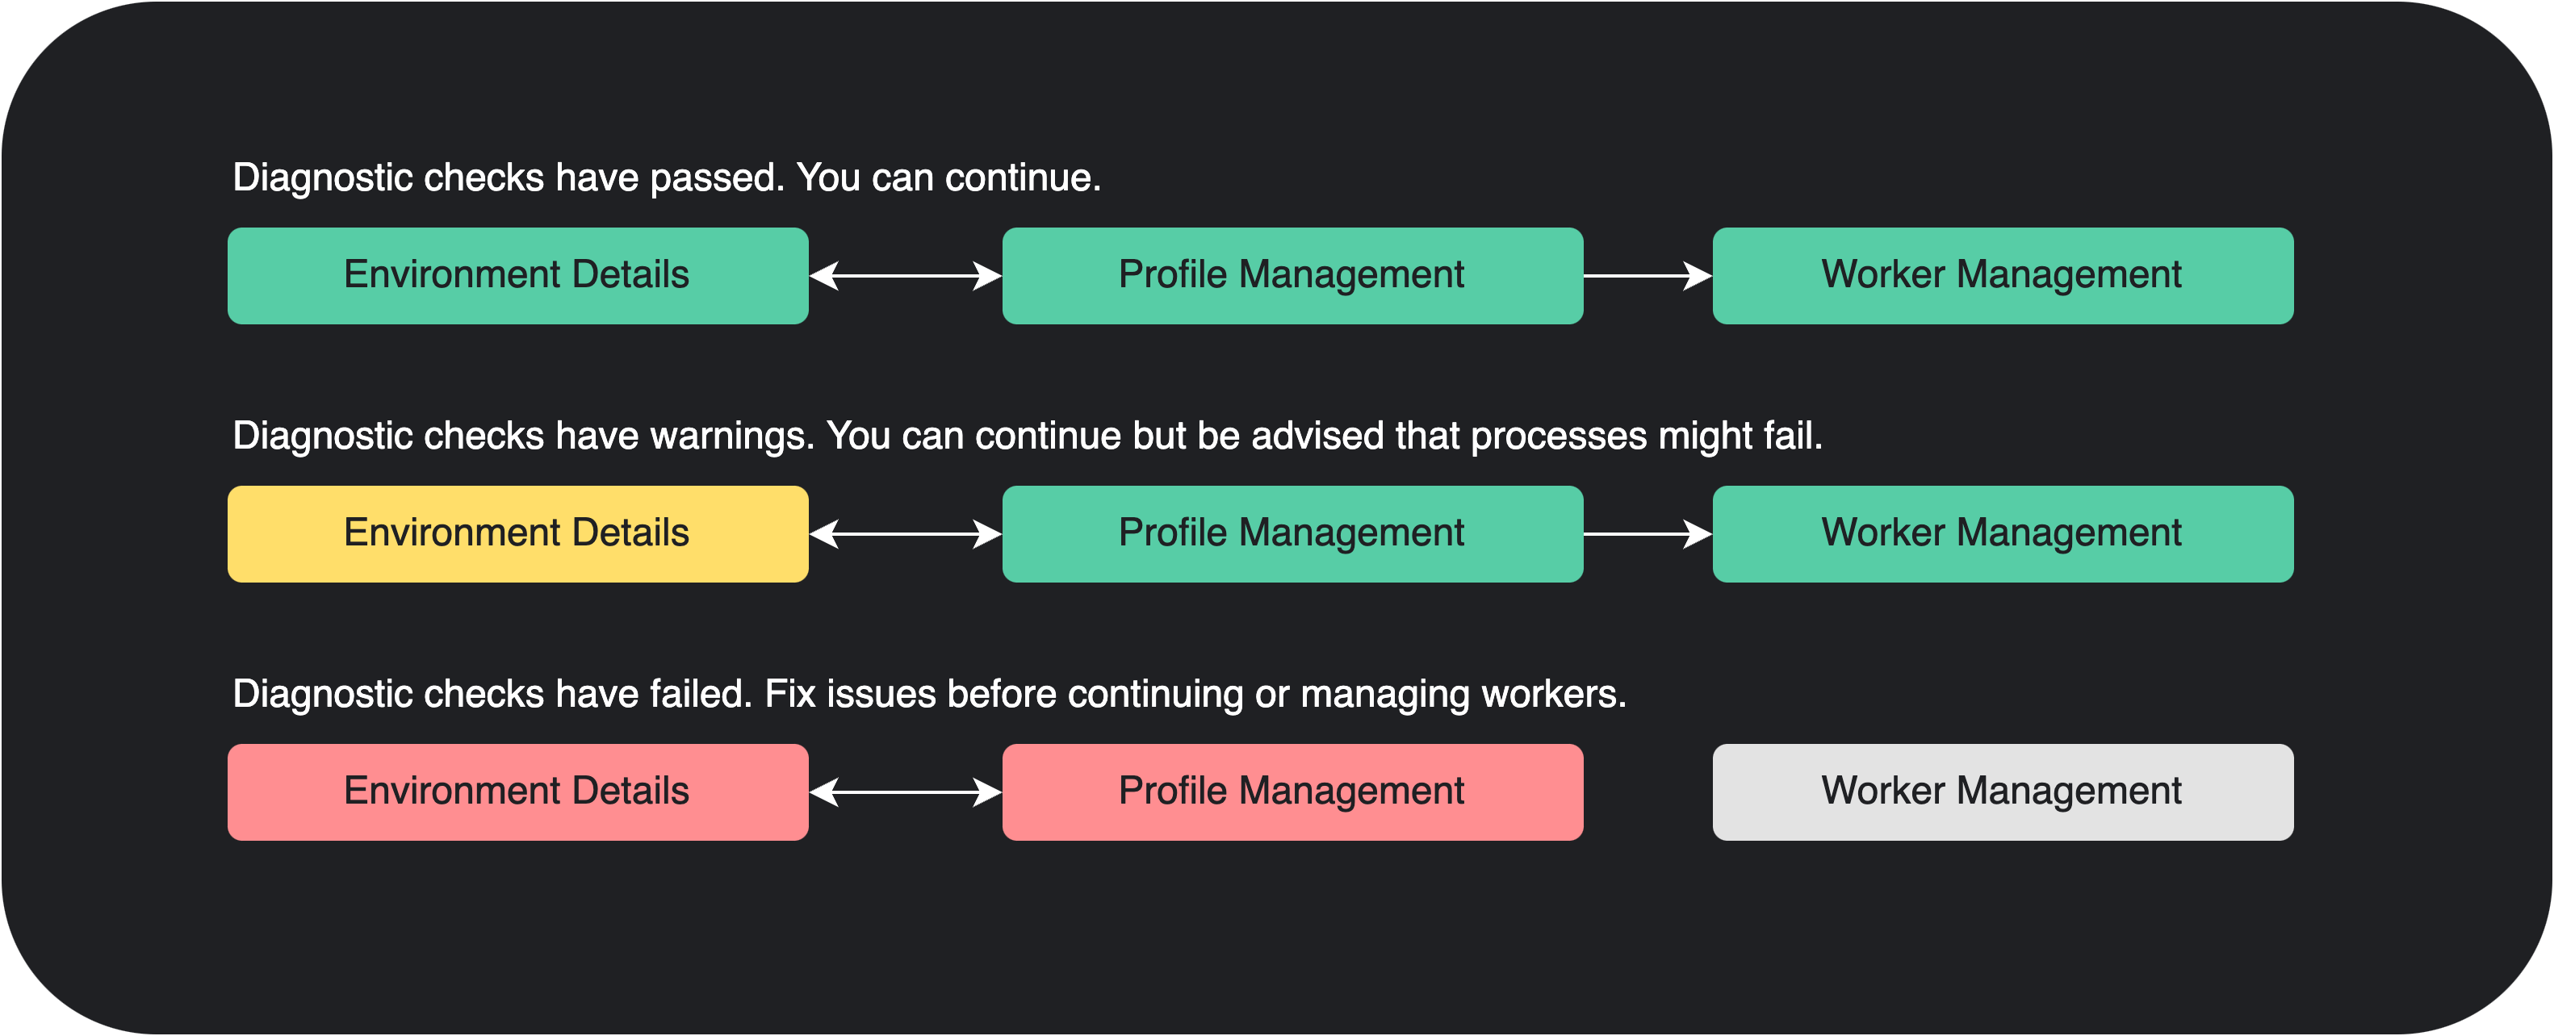Click the green Environment Details box
The width and height of the screenshot is (2554, 1036).
pos(517,276)
